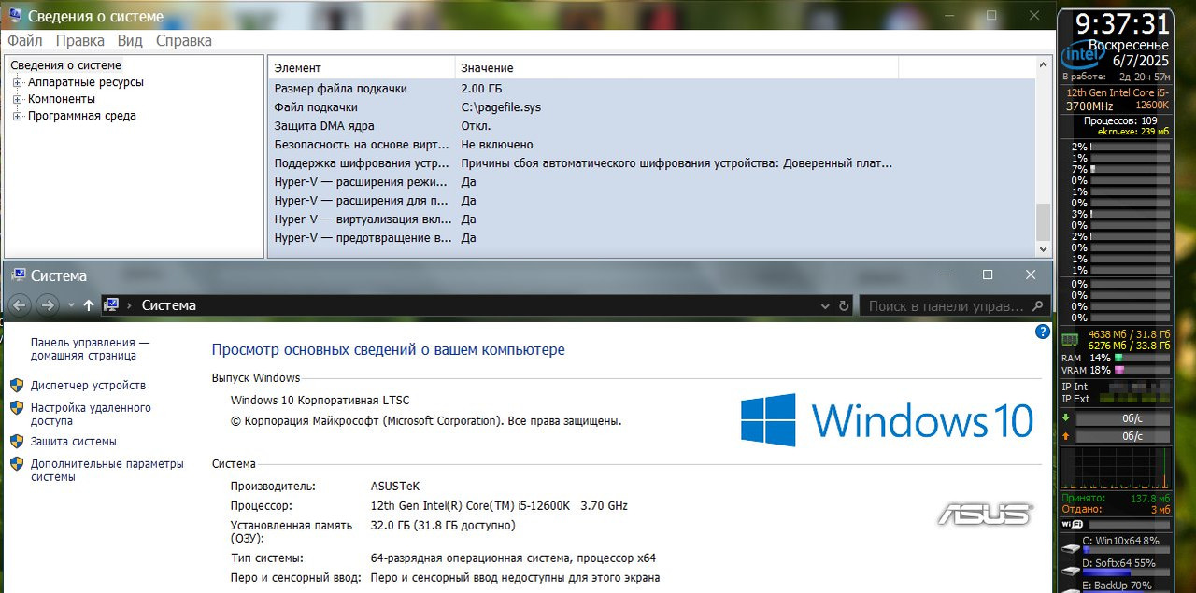
Task: Select the Размер файла подкачки row
Action: pos(652,89)
